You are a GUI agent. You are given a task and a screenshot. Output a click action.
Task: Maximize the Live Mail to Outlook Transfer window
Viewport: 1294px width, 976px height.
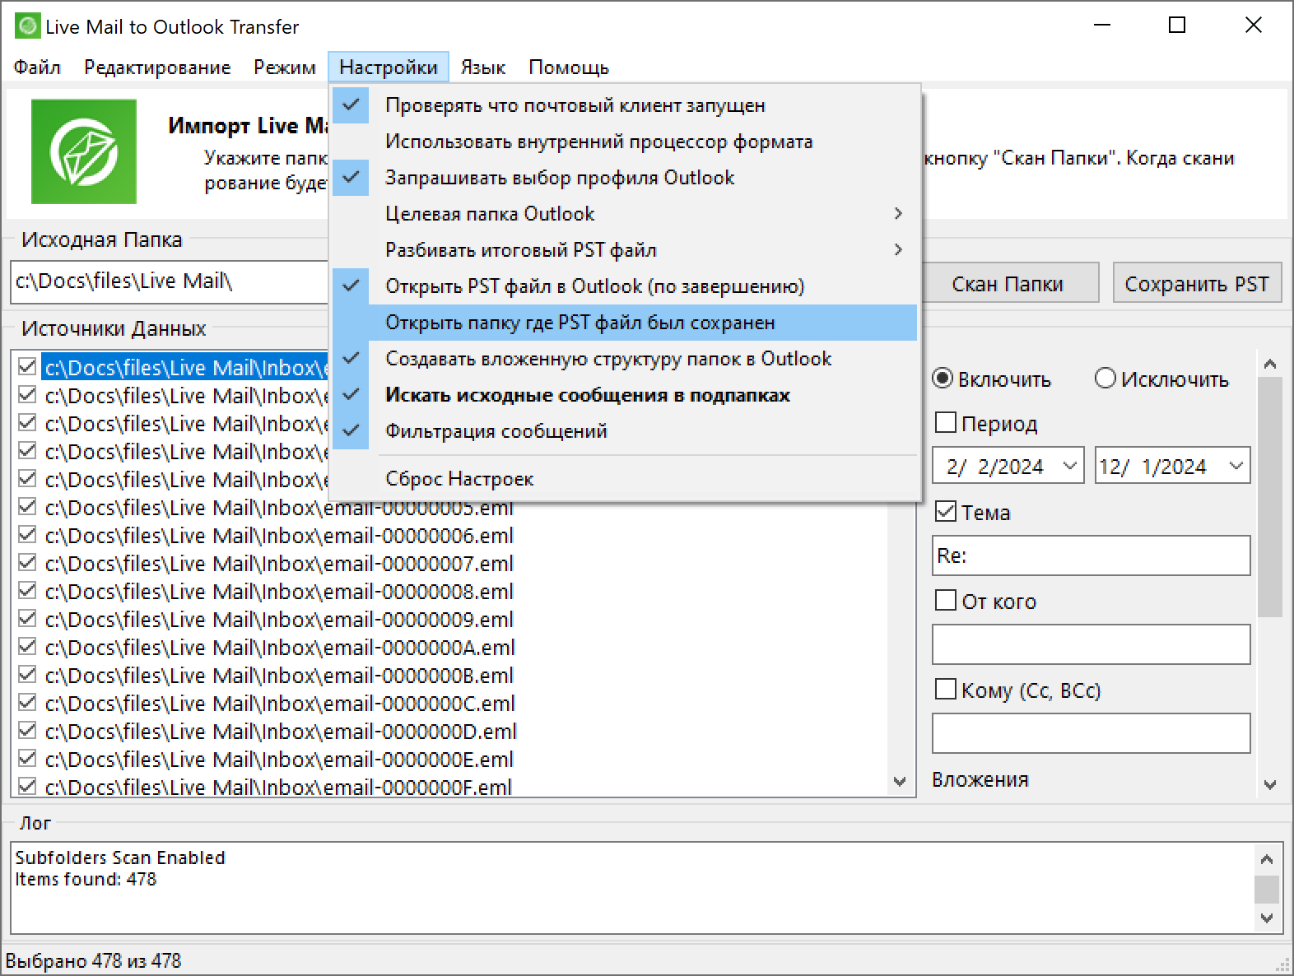pos(1177,26)
